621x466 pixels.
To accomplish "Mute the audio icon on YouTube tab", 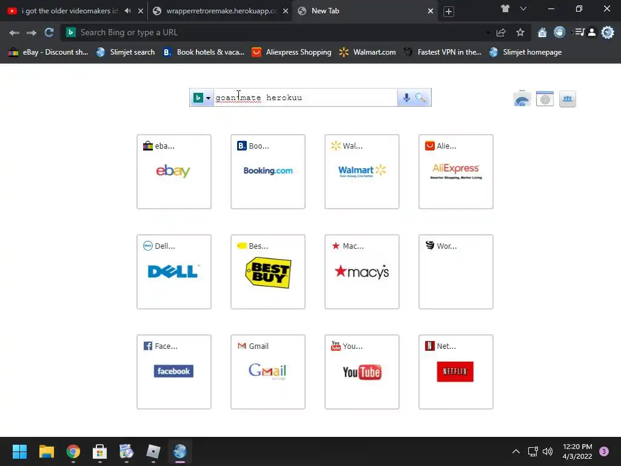I will [127, 11].
